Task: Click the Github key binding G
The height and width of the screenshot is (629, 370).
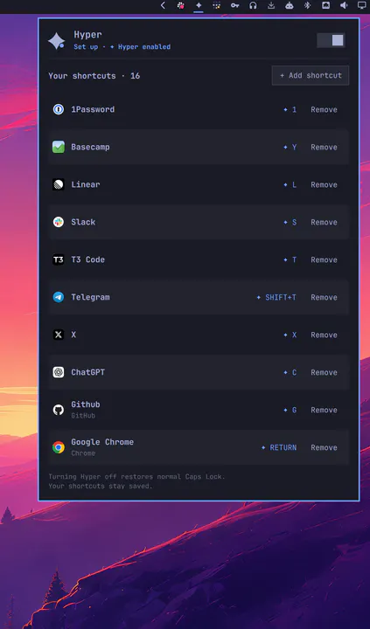Action: click(290, 410)
